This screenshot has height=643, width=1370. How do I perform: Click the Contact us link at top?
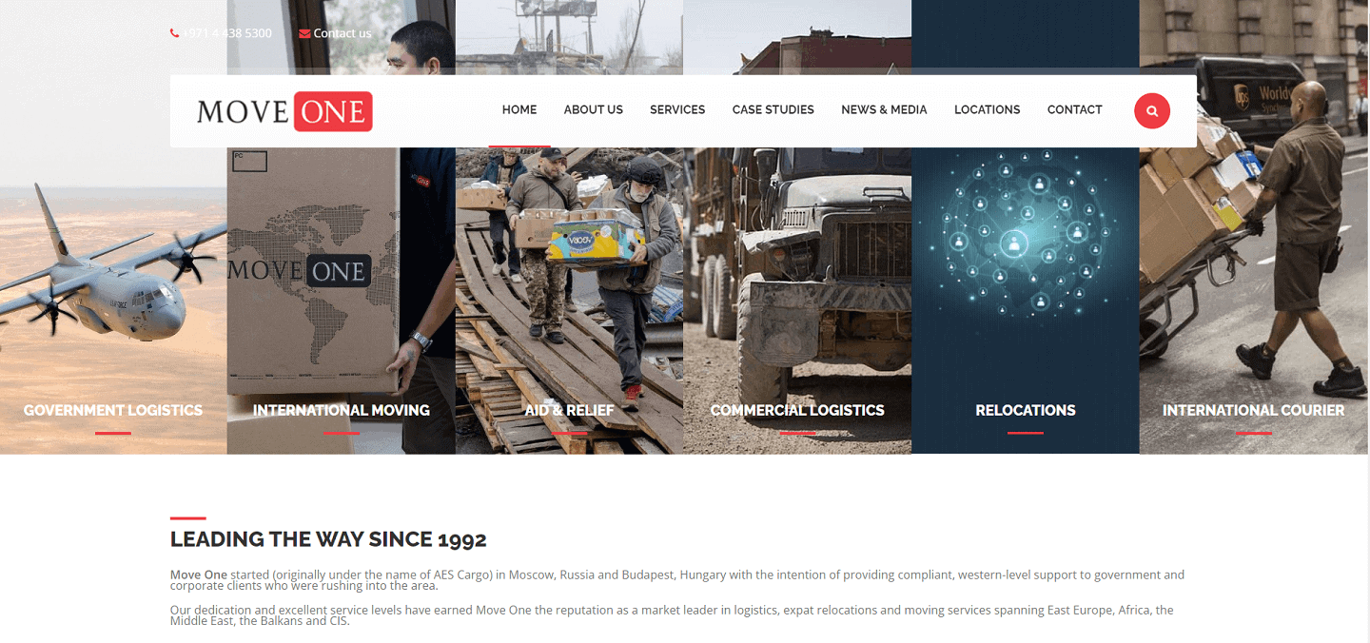pyautogui.click(x=342, y=33)
